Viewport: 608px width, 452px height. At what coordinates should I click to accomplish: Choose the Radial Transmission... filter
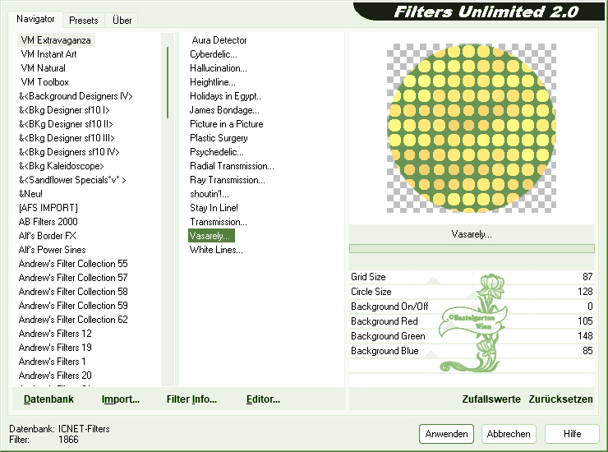(x=232, y=166)
